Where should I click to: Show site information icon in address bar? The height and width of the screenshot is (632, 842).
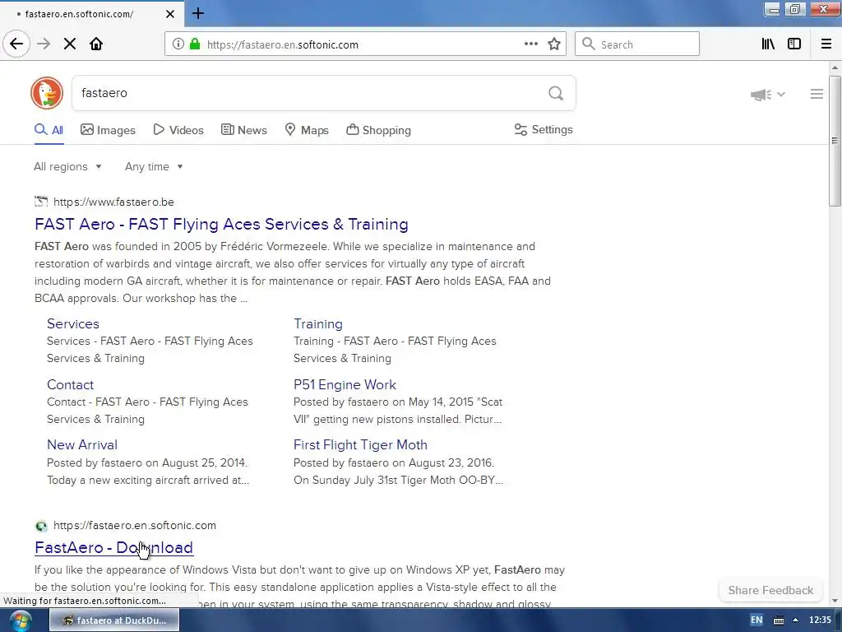coord(178,44)
